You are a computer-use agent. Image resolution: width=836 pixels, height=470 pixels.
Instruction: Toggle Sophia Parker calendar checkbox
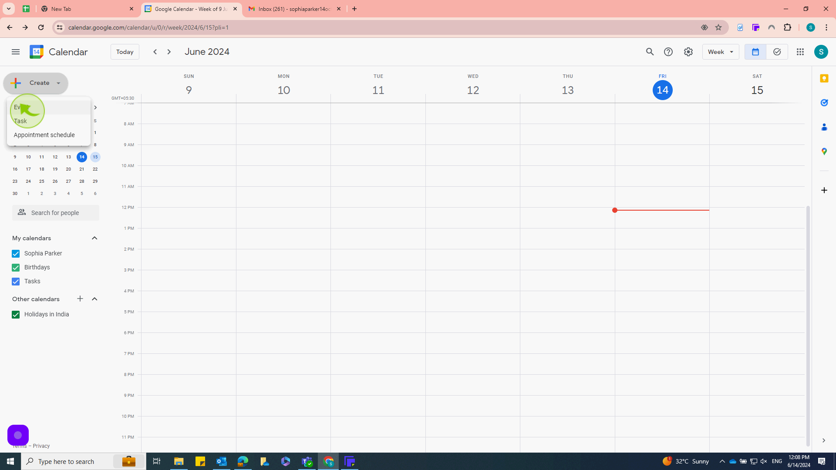click(x=16, y=254)
